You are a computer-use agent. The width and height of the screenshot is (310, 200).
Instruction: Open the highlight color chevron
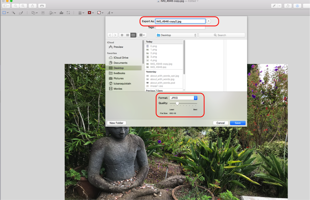280,6
